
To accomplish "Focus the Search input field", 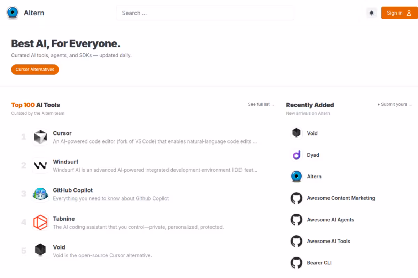I will point(205,13).
